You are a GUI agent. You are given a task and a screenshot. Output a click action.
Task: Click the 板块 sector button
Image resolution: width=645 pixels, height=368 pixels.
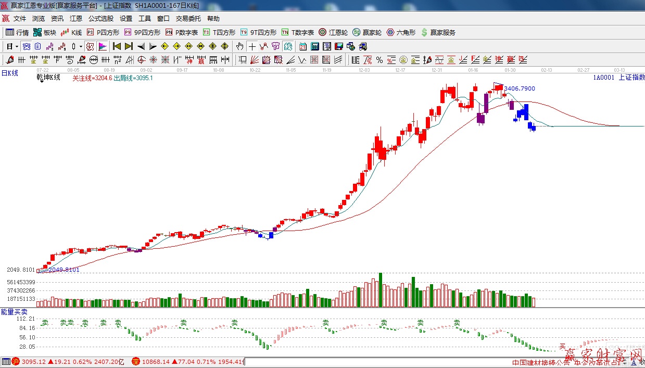tap(44, 32)
